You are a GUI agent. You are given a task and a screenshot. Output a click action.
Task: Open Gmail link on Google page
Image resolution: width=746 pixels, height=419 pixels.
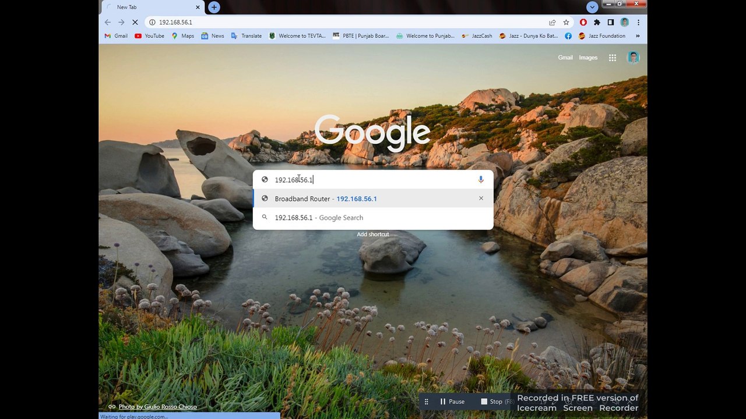click(565, 58)
